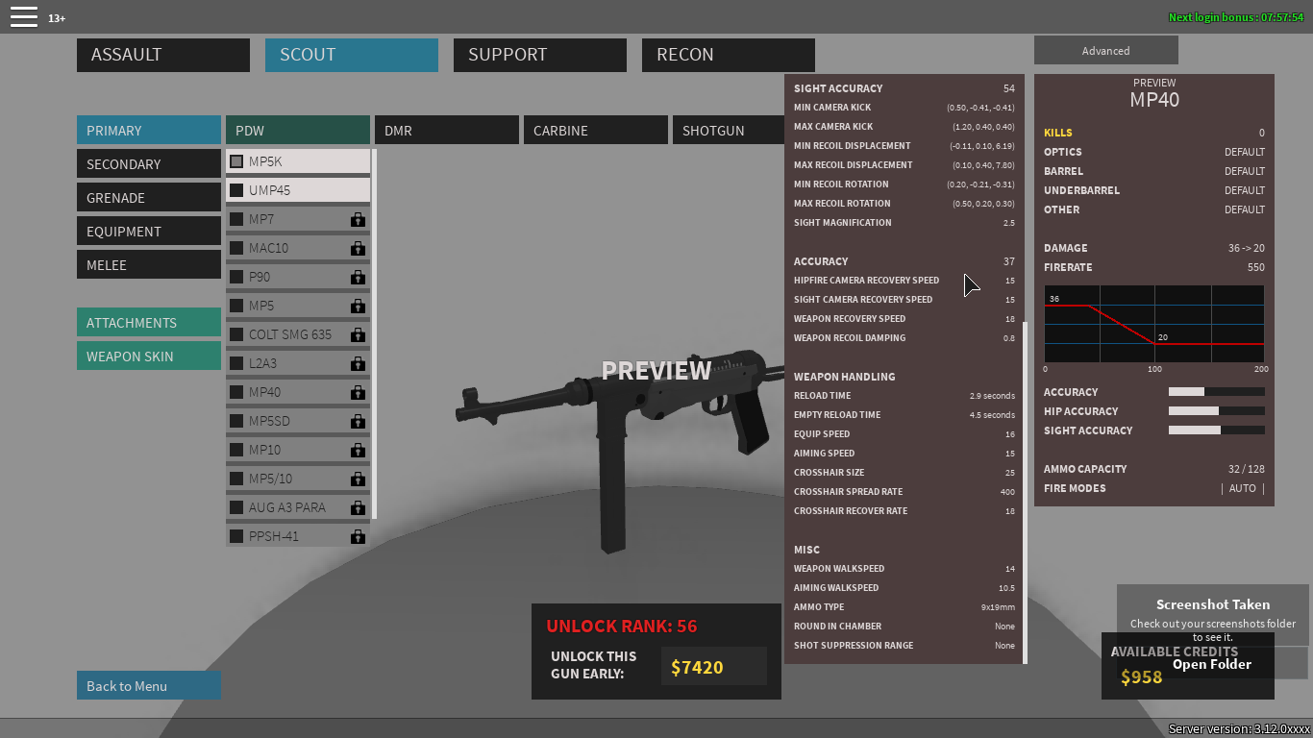The width and height of the screenshot is (1313, 738).
Task: Click the BARREL DEFAULT row
Action: pos(1154,171)
